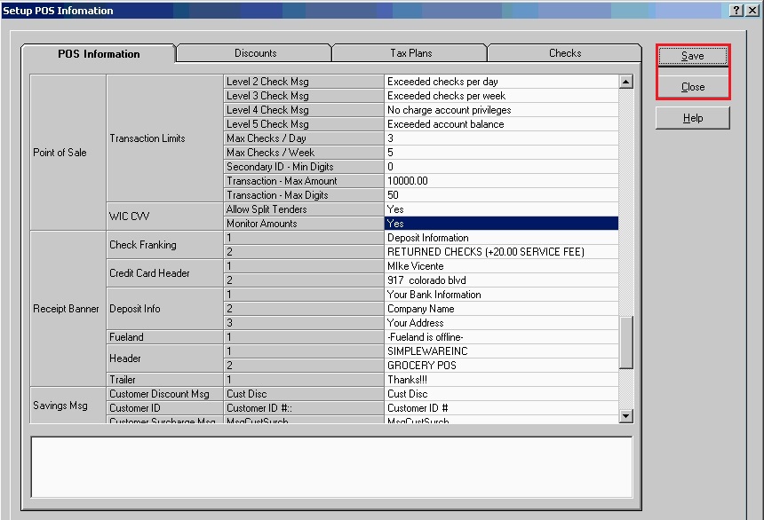Click the 'Monitor Amounts' label cell
The width and height of the screenshot is (764, 520).
304,224
